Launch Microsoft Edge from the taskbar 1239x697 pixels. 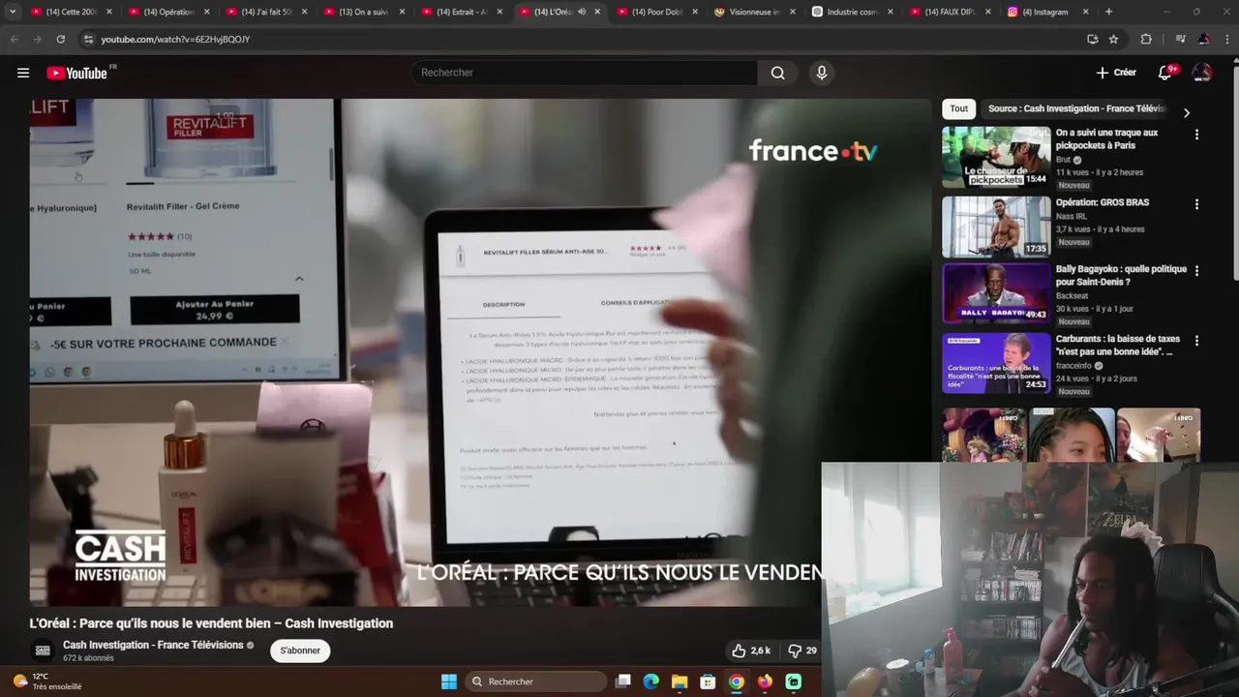(651, 682)
